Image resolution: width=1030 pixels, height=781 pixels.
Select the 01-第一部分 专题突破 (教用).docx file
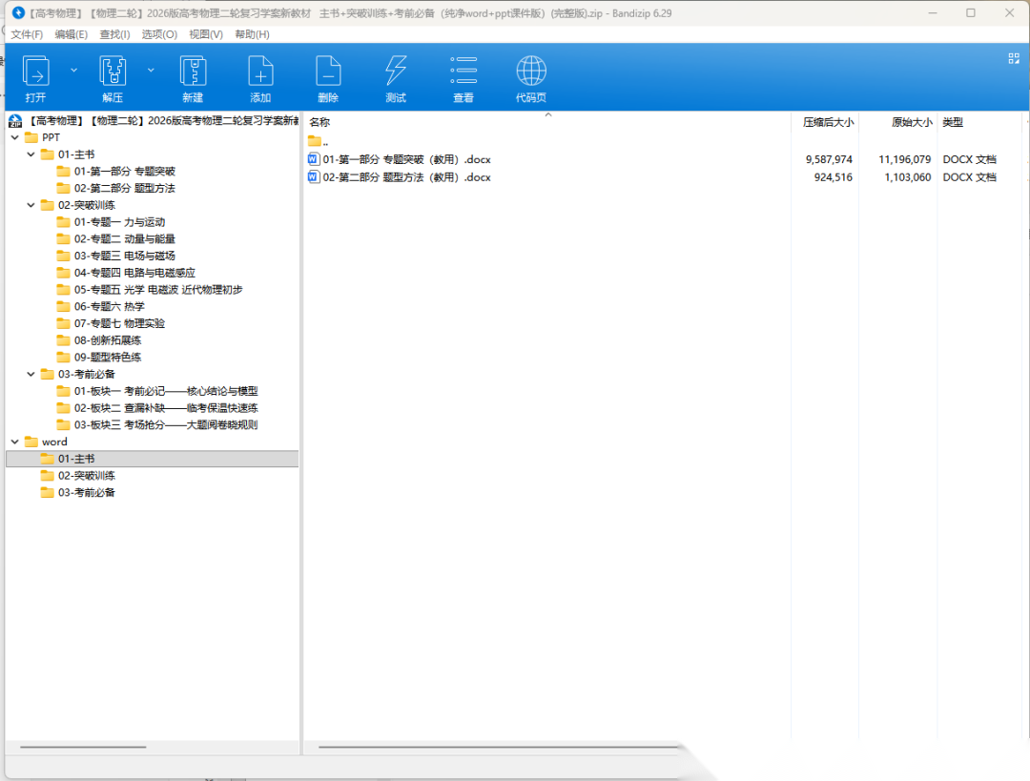point(406,159)
